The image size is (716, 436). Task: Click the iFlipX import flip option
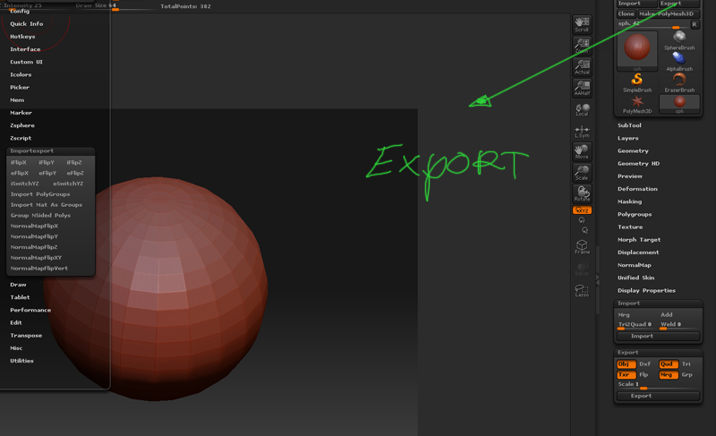tap(19, 163)
